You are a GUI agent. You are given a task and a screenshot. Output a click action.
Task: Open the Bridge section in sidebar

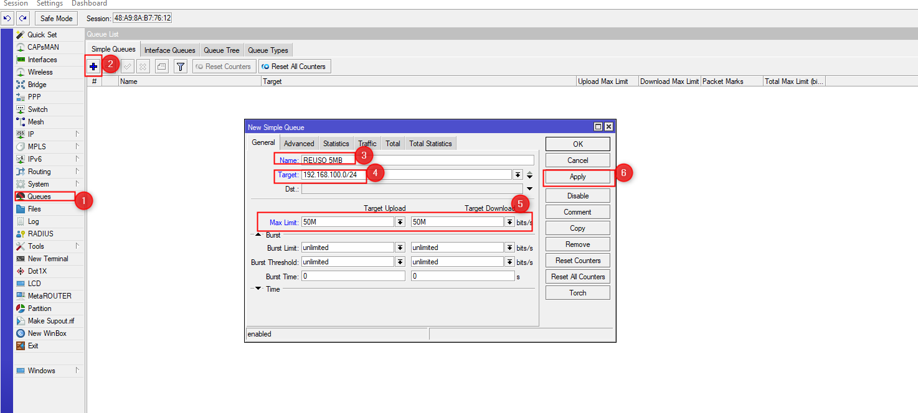click(37, 85)
